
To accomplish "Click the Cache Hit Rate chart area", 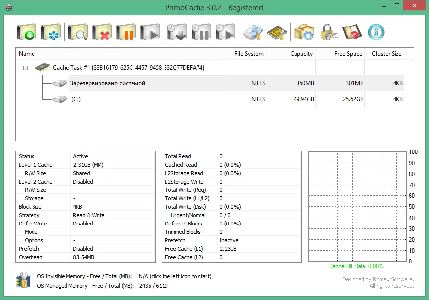I will point(357,206).
